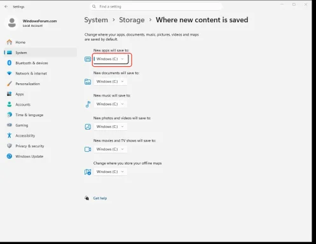Select Bluetooth & devices in sidebar
The height and width of the screenshot is (244, 316).
(x=40, y=63)
